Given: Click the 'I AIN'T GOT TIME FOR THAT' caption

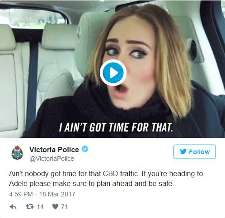Looking at the screenshot, I should point(116,127).
